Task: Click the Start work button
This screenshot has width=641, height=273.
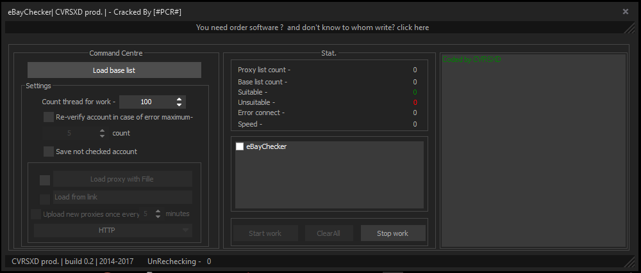Action: click(x=265, y=233)
